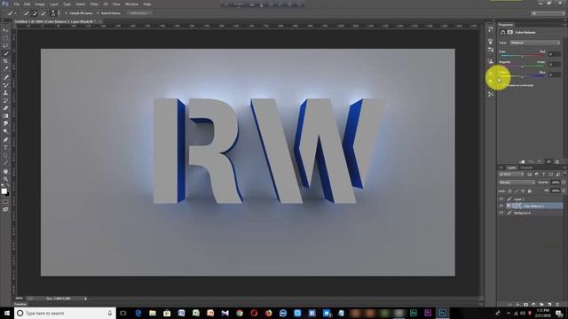Open Fill slider dropdown arrow
Image resolution: width=568 pixels, height=319 pixels.
coord(564,191)
